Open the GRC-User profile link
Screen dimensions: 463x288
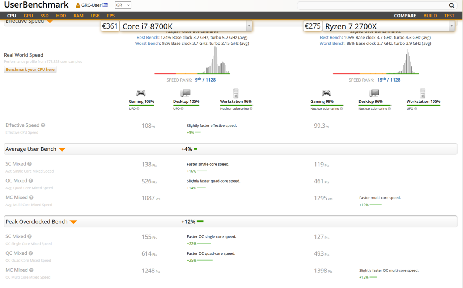pos(91,5)
